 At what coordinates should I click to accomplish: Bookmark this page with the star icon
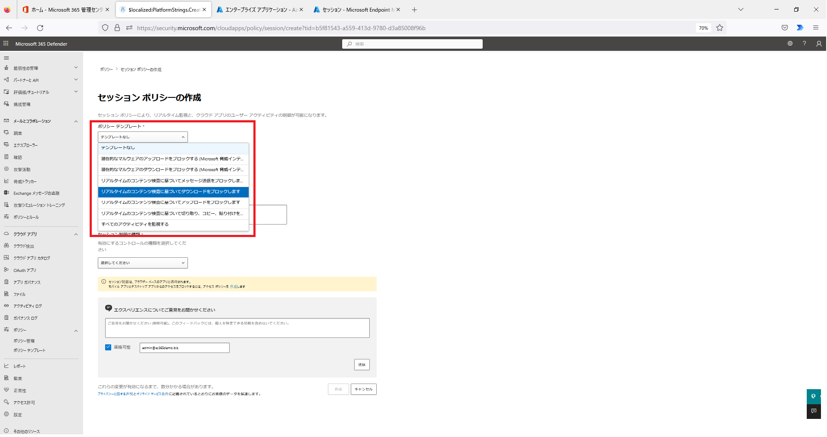[x=720, y=28]
